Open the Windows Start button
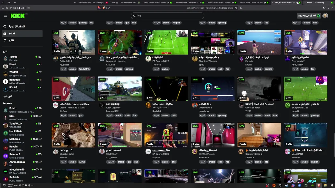This screenshot has width=335, height=188. (331, 185)
